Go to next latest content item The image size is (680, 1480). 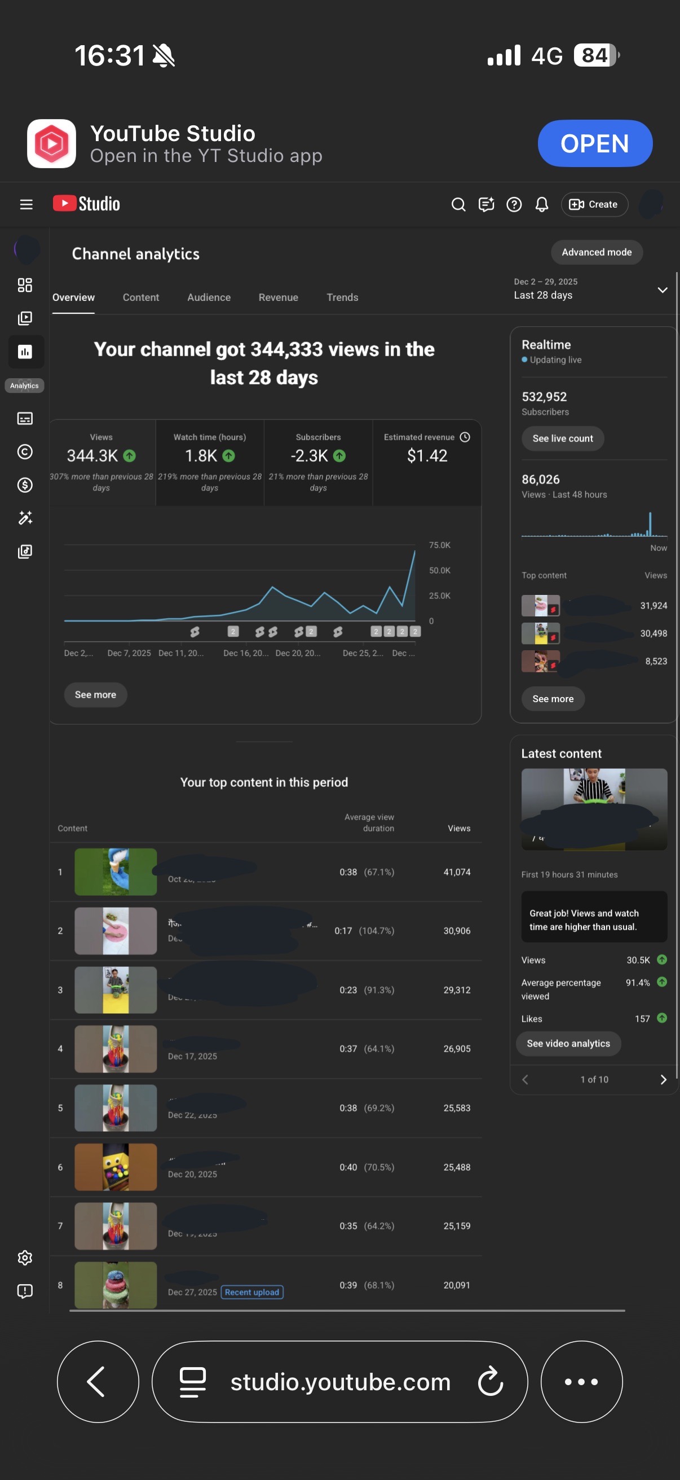point(663,1080)
